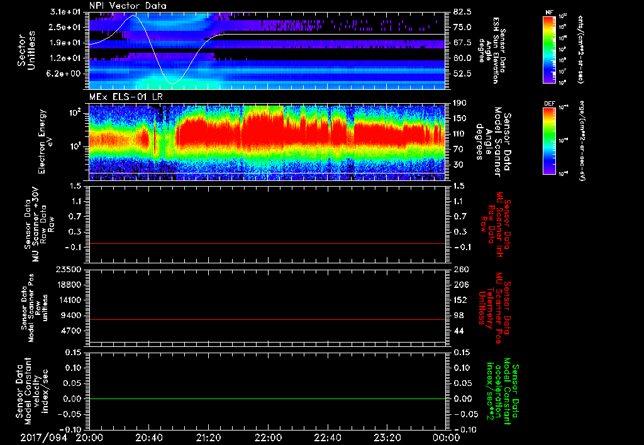The width and height of the screenshot is (644, 445).
Task: Click the DEF color scale bar
Action: point(549,141)
